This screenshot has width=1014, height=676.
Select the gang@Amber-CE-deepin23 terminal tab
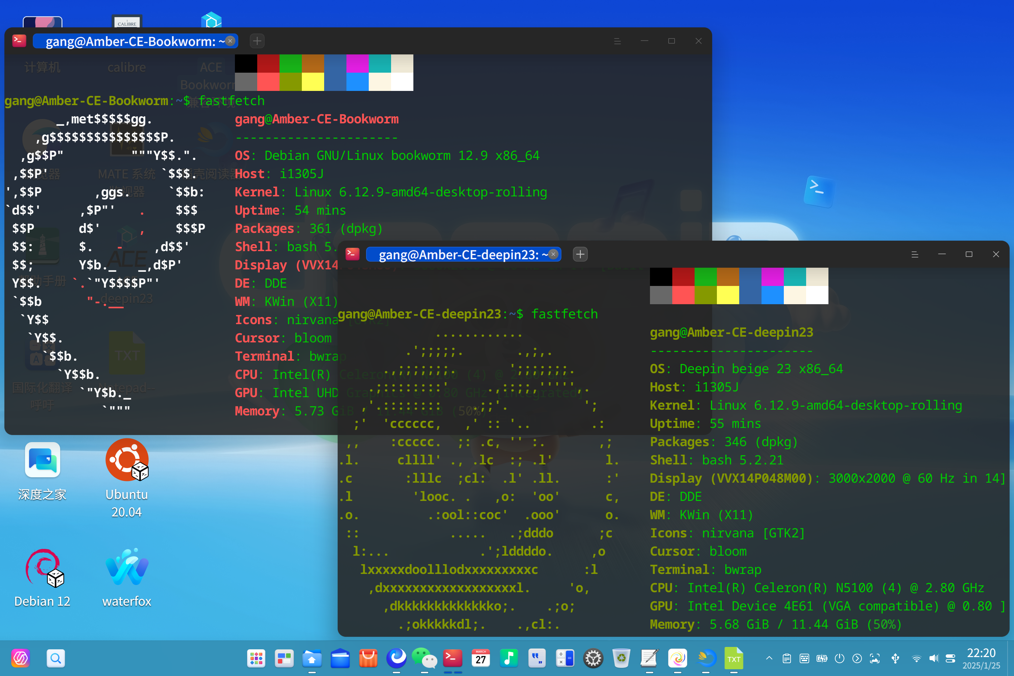pos(463,255)
